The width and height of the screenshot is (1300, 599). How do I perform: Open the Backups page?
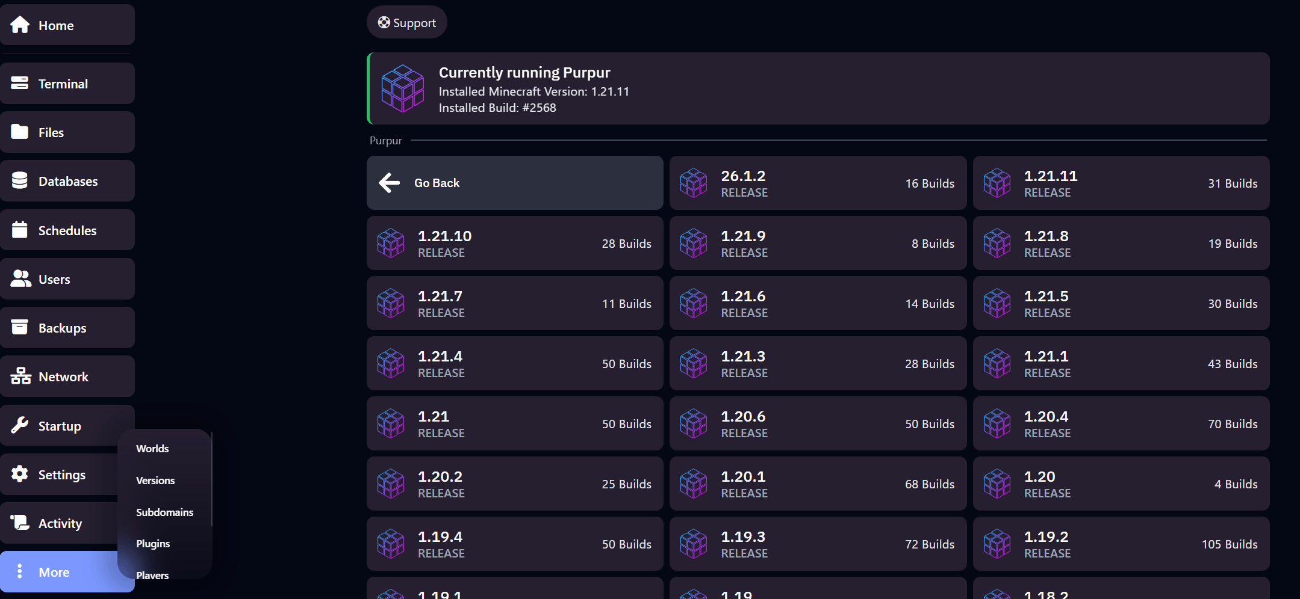tap(67, 327)
